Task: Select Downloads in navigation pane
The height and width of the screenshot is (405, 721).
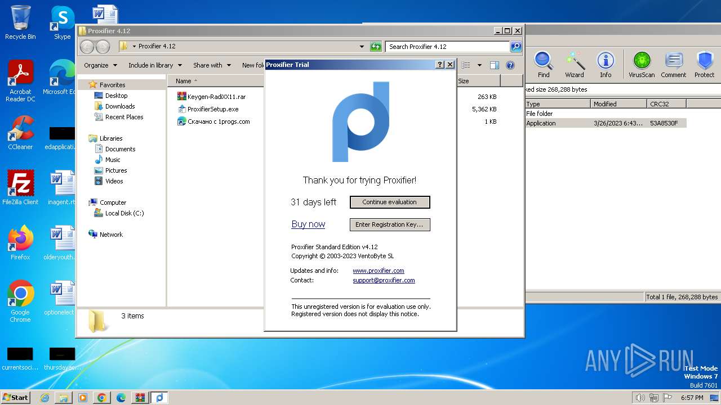Action: pos(119,106)
